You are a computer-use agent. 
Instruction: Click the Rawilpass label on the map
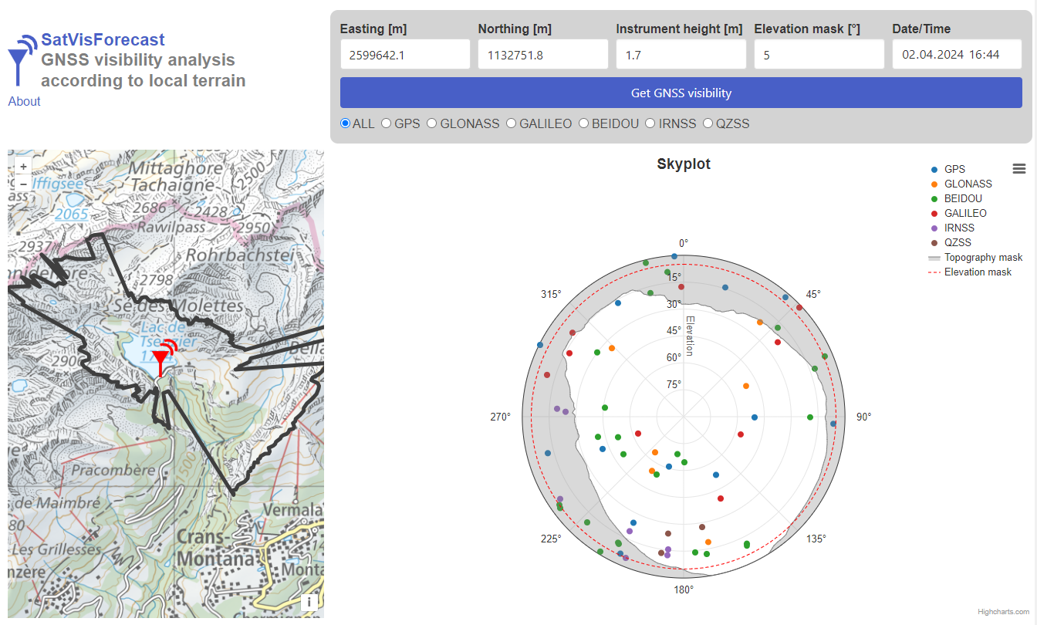pos(171,228)
